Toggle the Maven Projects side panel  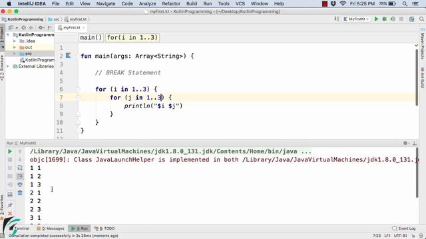point(423,44)
